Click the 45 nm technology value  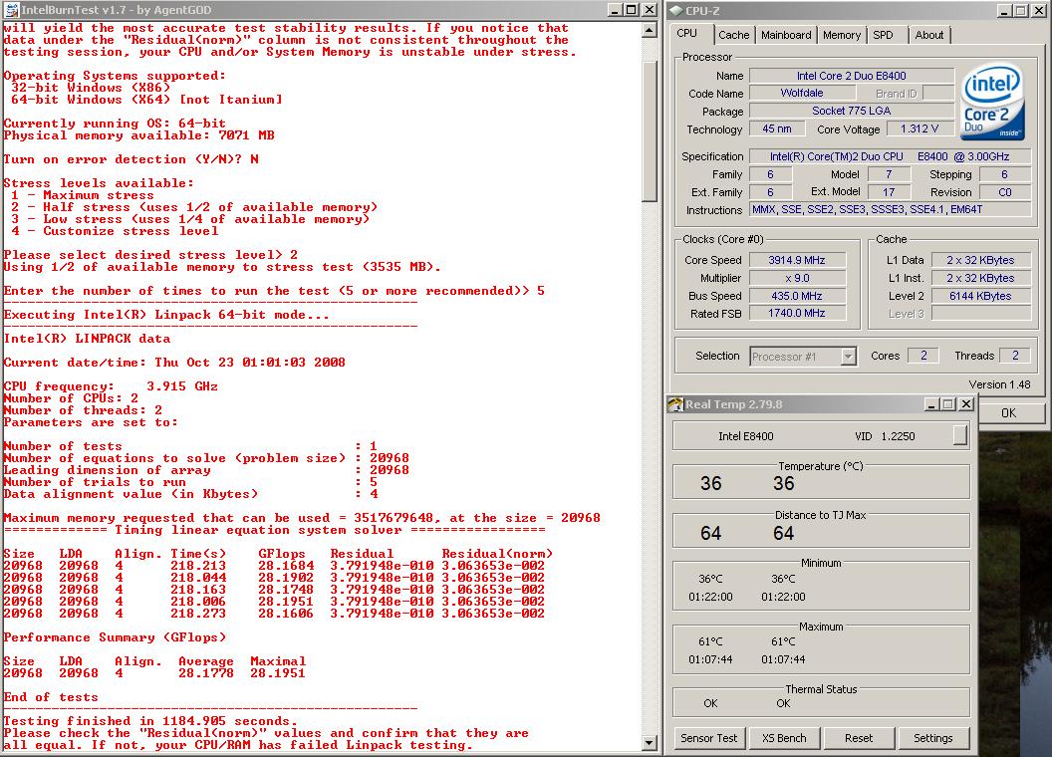click(x=777, y=128)
